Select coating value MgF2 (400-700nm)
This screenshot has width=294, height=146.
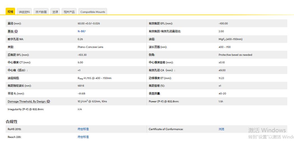click(x=230, y=39)
